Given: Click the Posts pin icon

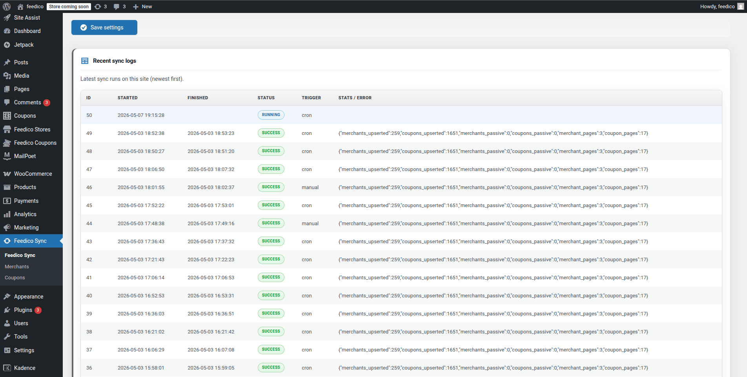Looking at the screenshot, I should [7, 62].
